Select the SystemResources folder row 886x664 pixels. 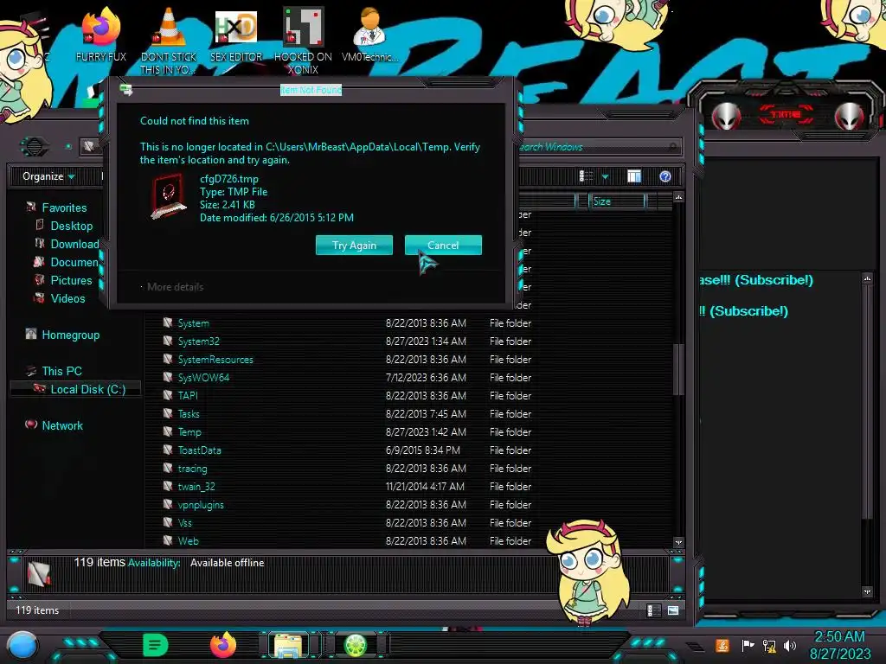tap(407, 359)
